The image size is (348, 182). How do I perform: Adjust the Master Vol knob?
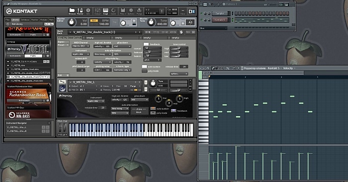(72, 22)
